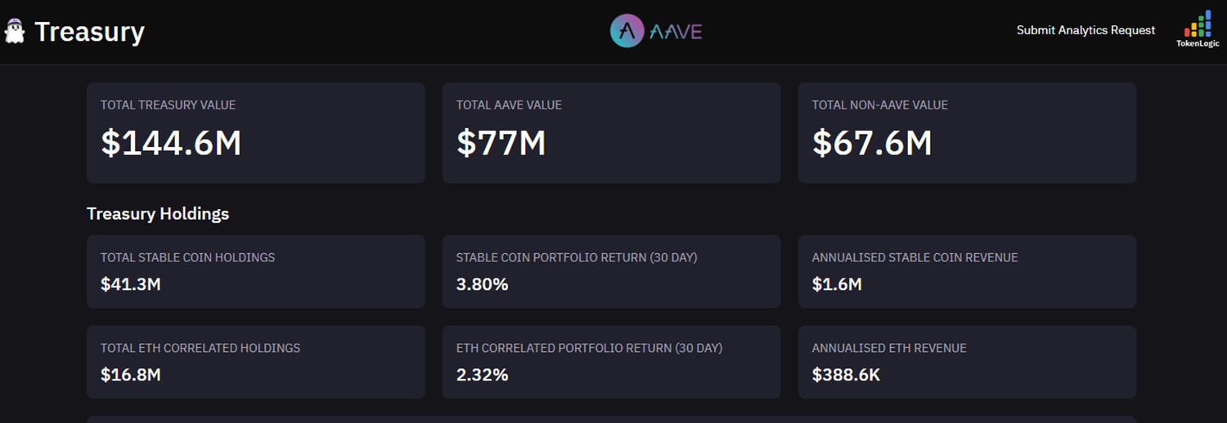Click the Annualised Stable Coin Revenue card
This screenshot has width=1227, height=423.
967,271
